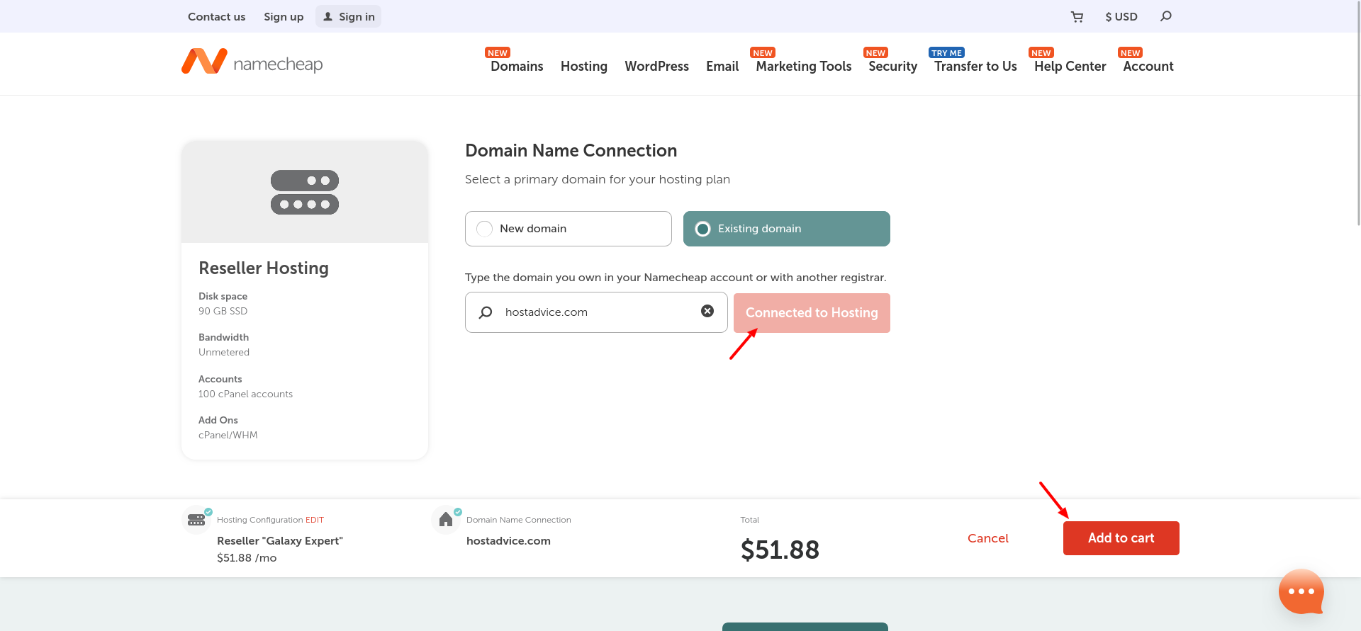This screenshot has height=631, width=1361.
Task: Open the Email menu
Action: [722, 66]
